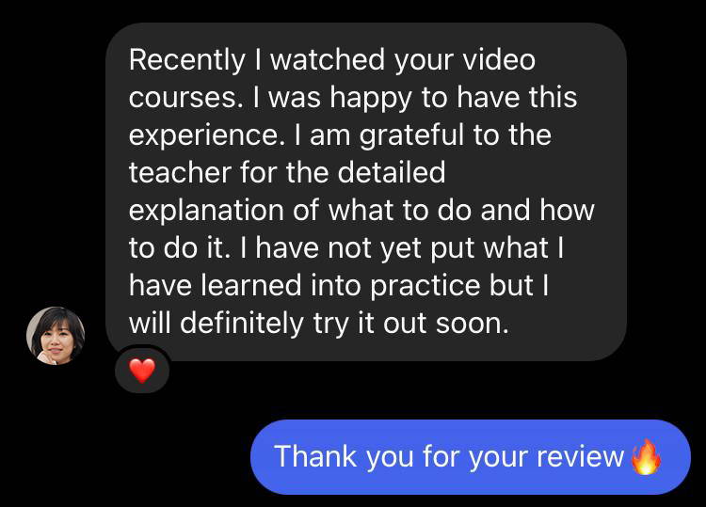706x507 pixels.
Task: Select the blue 'Thank you for your review' bubble
Action: (470, 457)
